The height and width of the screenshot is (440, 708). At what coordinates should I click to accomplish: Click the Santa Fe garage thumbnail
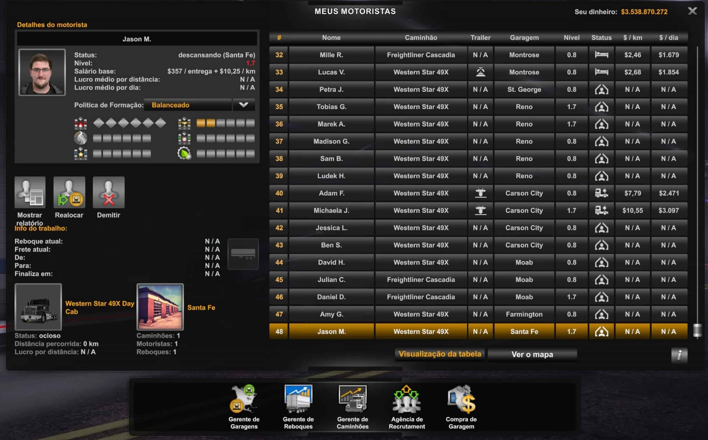160,307
